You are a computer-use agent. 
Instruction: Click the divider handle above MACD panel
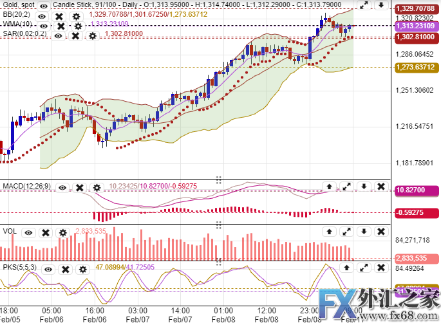click(218, 180)
